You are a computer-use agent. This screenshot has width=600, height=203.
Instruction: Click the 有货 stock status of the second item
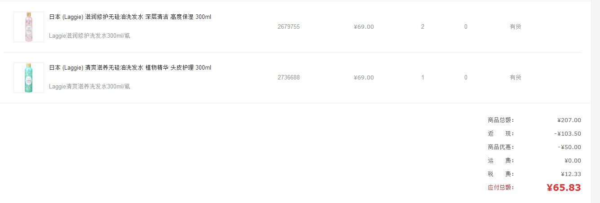[516, 78]
